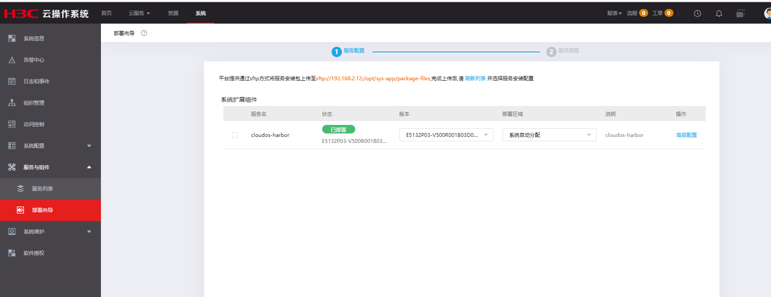
Task: Click version text under 已部署 badge
Action: 354,141
